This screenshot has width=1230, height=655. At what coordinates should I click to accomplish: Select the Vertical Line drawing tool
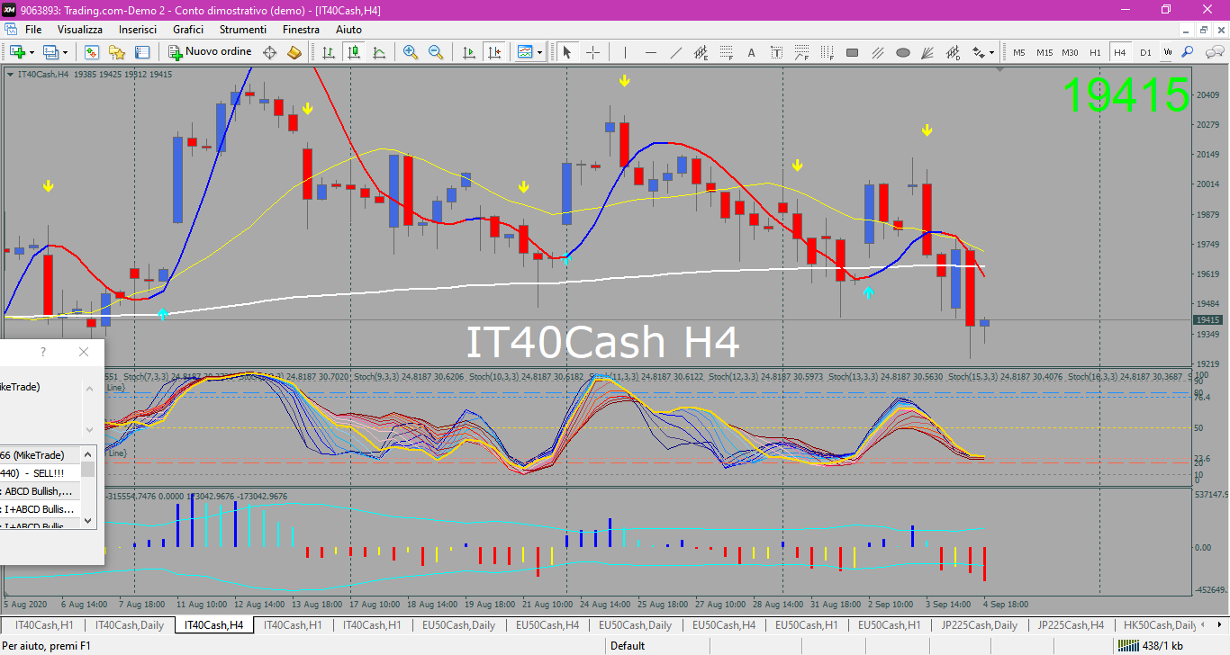pyautogui.click(x=626, y=52)
